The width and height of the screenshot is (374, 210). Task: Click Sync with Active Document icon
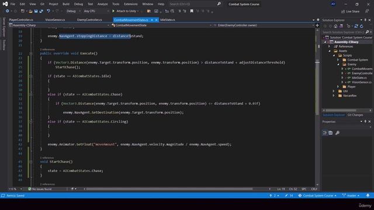[x=356, y=26]
